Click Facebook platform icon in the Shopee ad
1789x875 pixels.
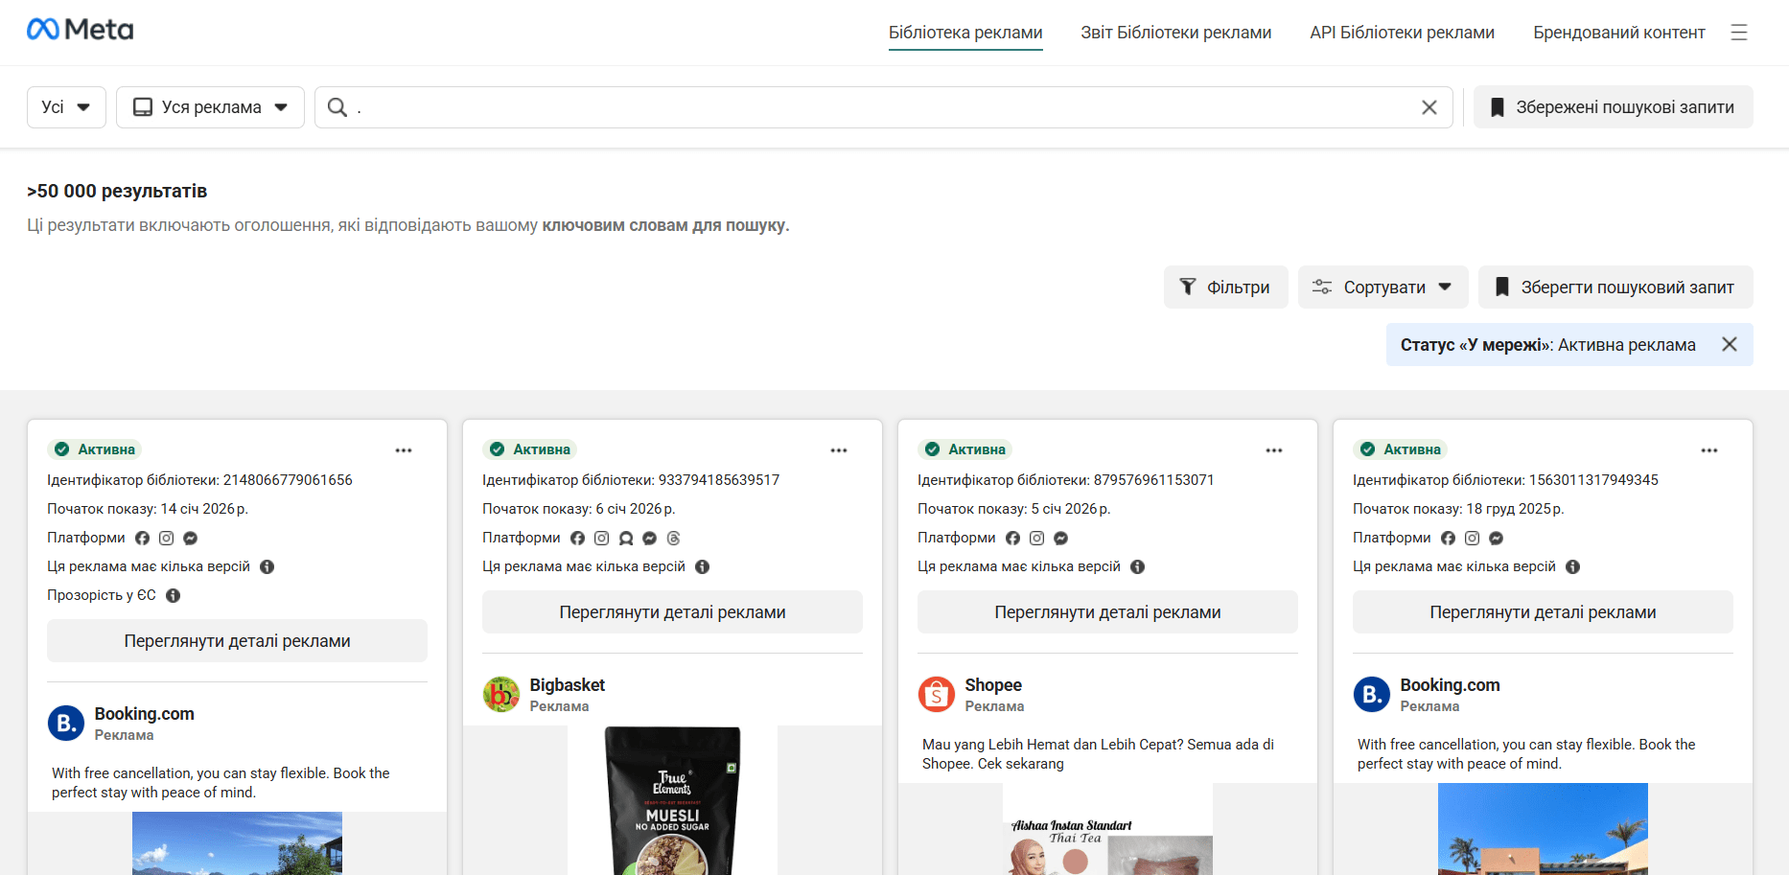tap(1013, 539)
